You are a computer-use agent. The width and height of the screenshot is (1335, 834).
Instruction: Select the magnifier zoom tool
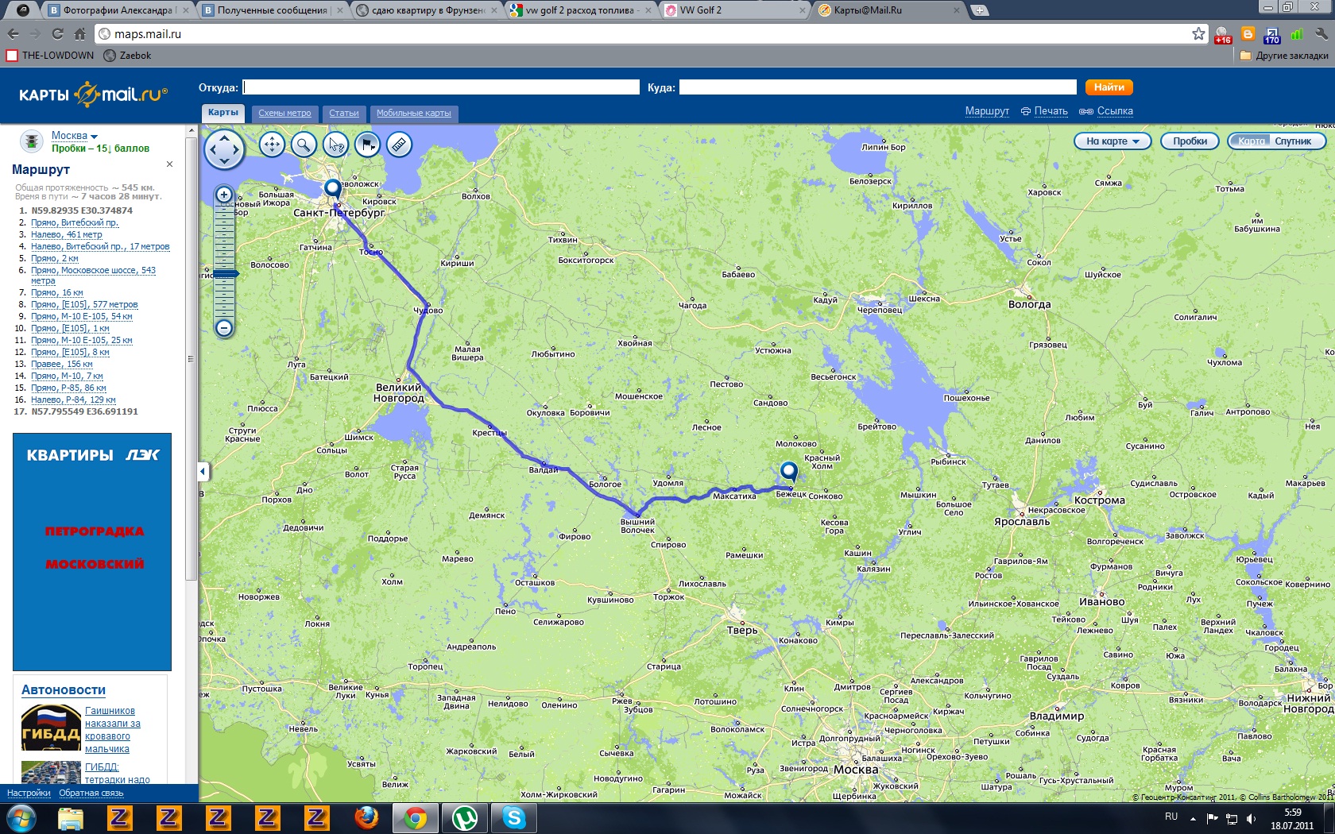304,145
